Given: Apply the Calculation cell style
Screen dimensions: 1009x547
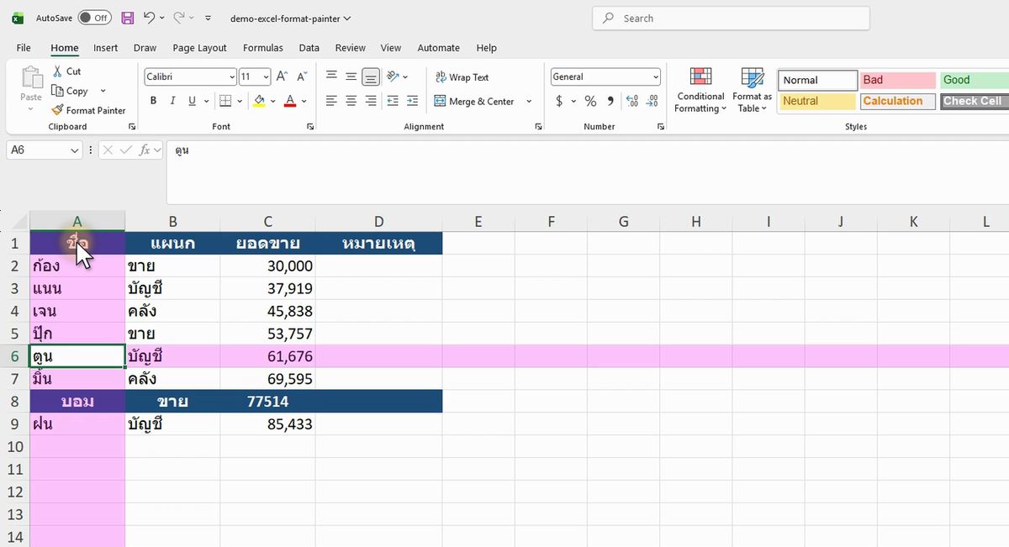Looking at the screenshot, I should [x=898, y=101].
